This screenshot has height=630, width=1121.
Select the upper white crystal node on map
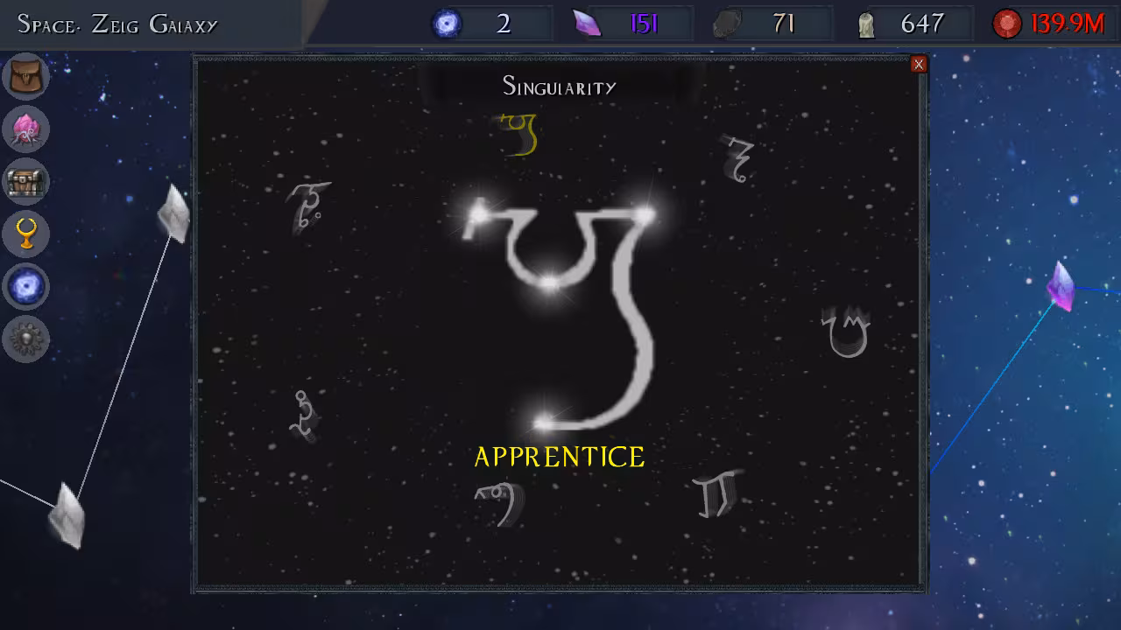pos(173,213)
